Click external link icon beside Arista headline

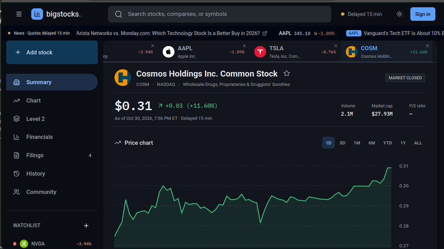[x=265, y=33]
